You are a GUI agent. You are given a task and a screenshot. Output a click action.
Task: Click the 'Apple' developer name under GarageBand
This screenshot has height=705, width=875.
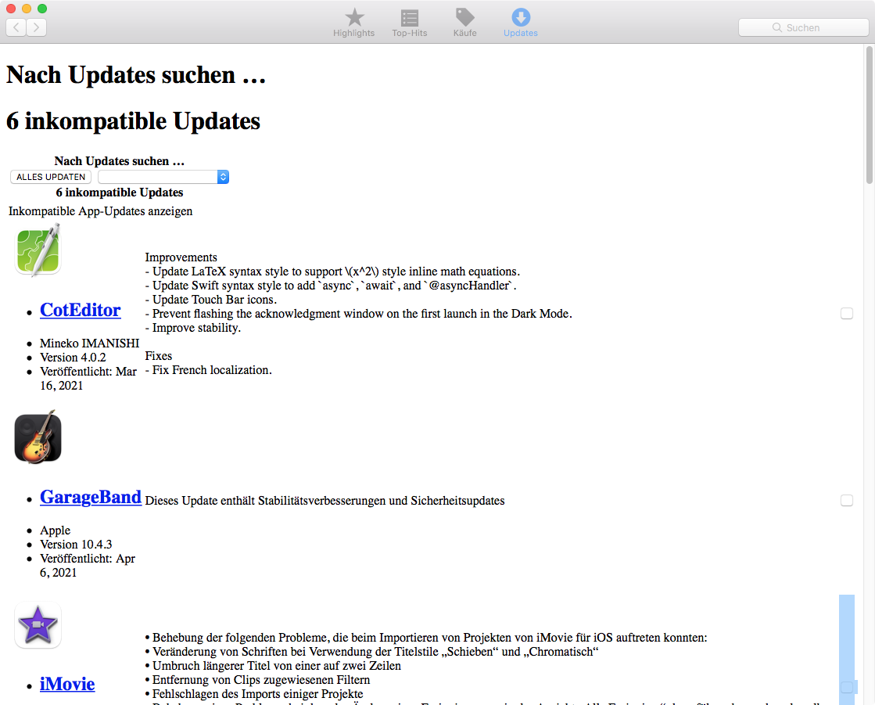(x=56, y=531)
